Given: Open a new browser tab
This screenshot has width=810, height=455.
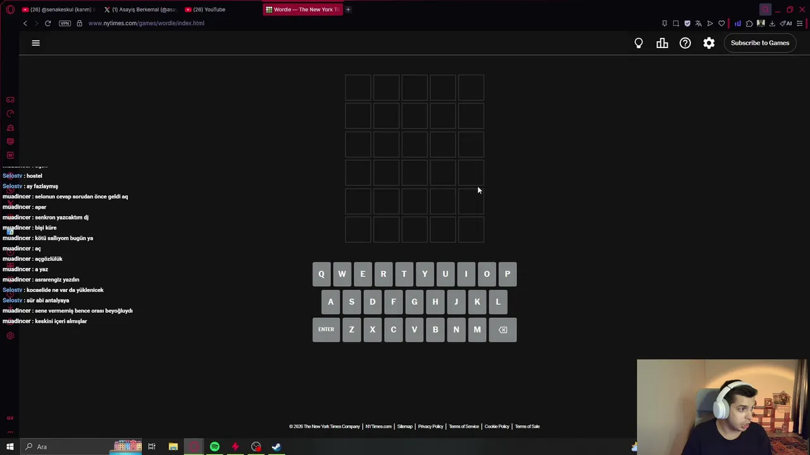Looking at the screenshot, I should [348, 9].
